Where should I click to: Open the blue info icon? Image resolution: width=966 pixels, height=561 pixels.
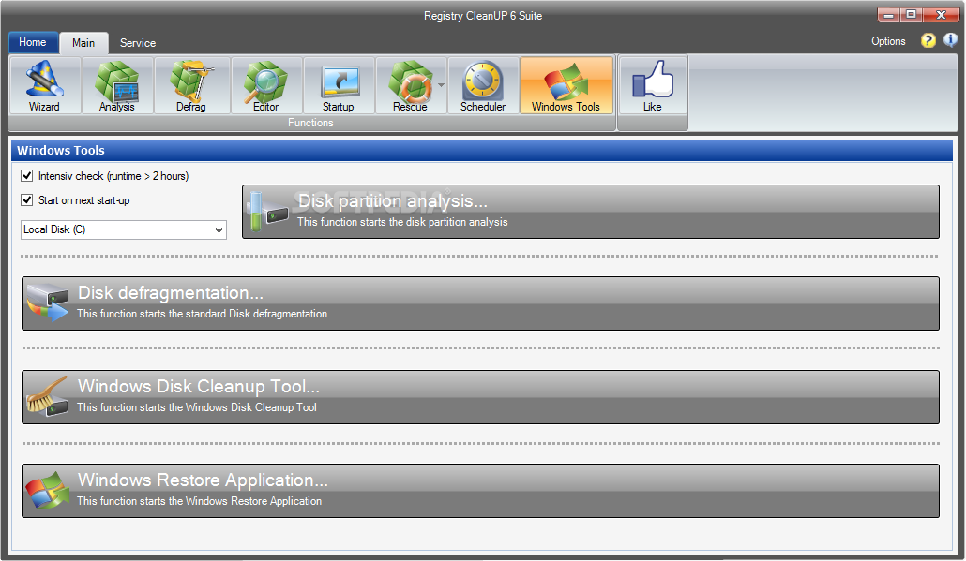tap(951, 40)
